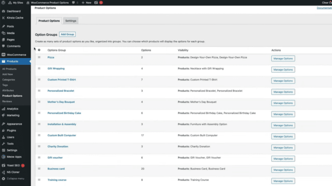Screen dimensions: 332x186
Task: Click the reorder handle for Charity Donation
Action: click(x=39, y=147)
